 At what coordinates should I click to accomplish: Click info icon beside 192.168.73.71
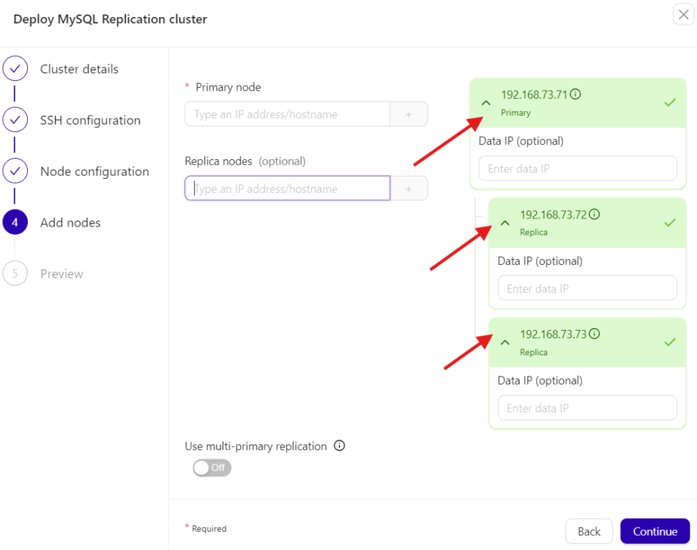click(575, 95)
